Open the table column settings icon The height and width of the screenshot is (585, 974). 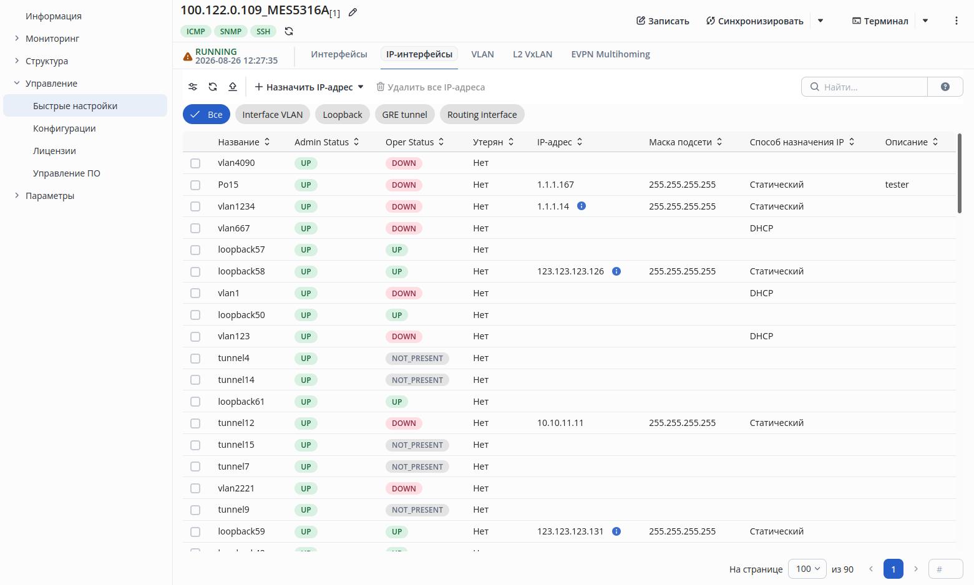click(x=193, y=87)
